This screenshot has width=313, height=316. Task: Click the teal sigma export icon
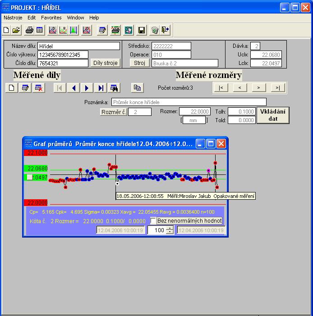pos(129,30)
